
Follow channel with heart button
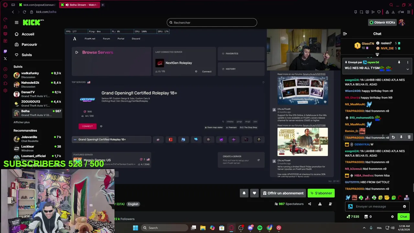(254, 193)
